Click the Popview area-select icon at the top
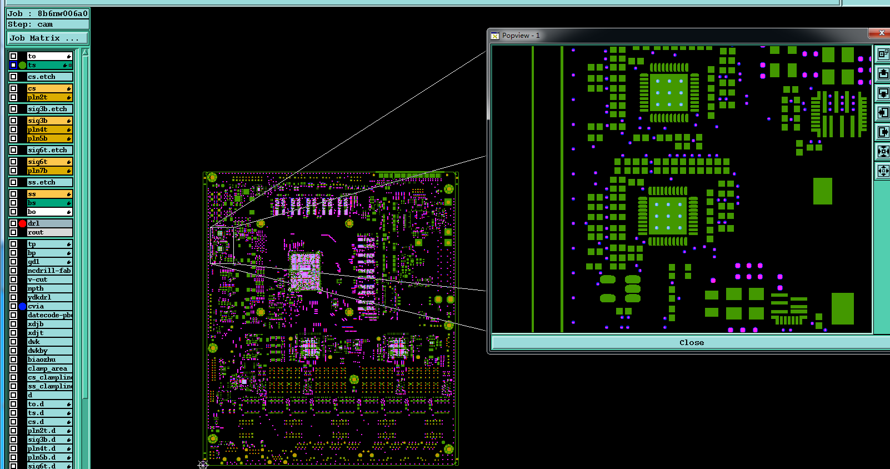Viewport: 890px width, 469px height. (883, 54)
